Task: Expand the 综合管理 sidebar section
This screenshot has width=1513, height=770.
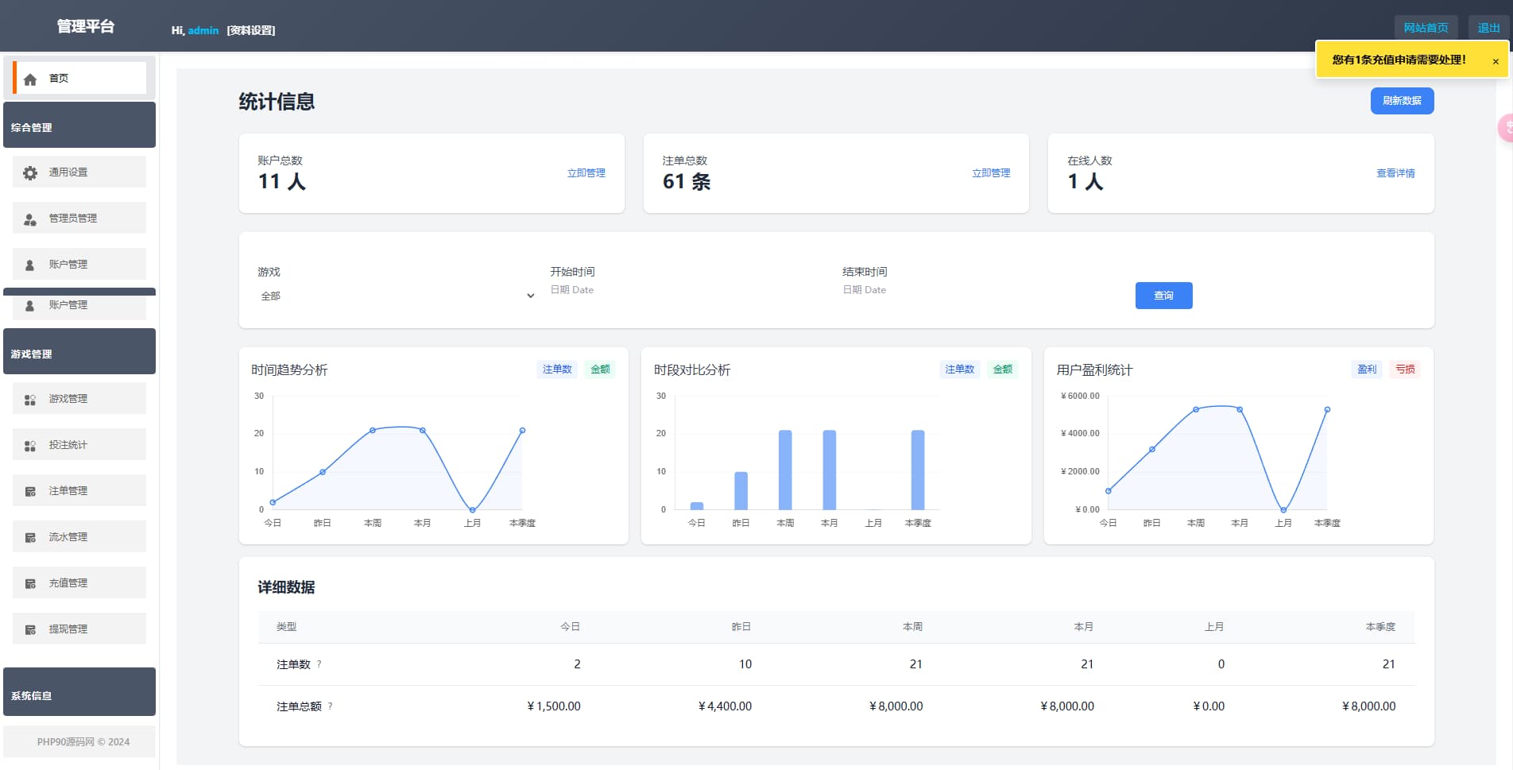Action: pyautogui.click(x=79, y=126)
